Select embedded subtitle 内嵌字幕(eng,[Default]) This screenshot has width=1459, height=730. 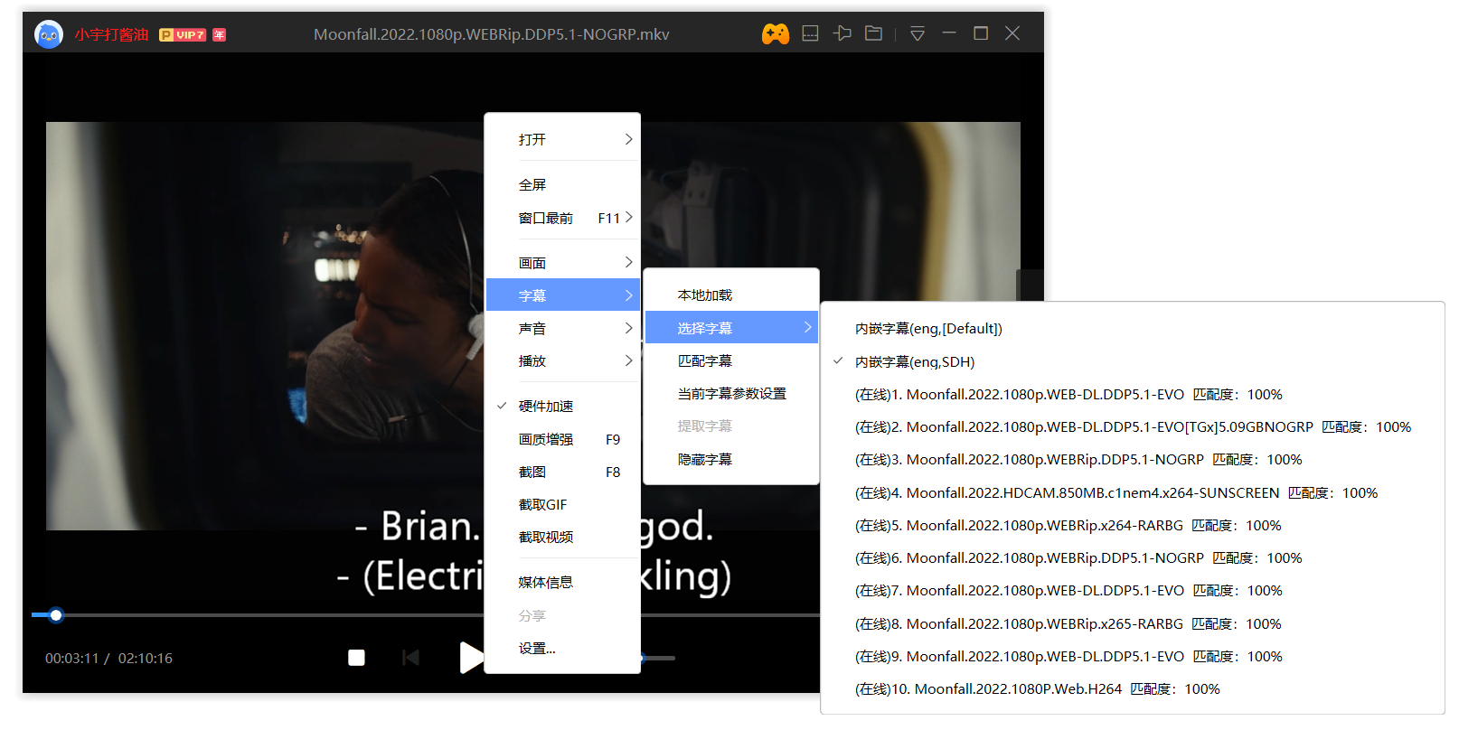927,329
